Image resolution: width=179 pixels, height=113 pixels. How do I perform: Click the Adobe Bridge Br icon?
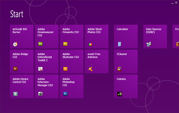pos(16,69)
